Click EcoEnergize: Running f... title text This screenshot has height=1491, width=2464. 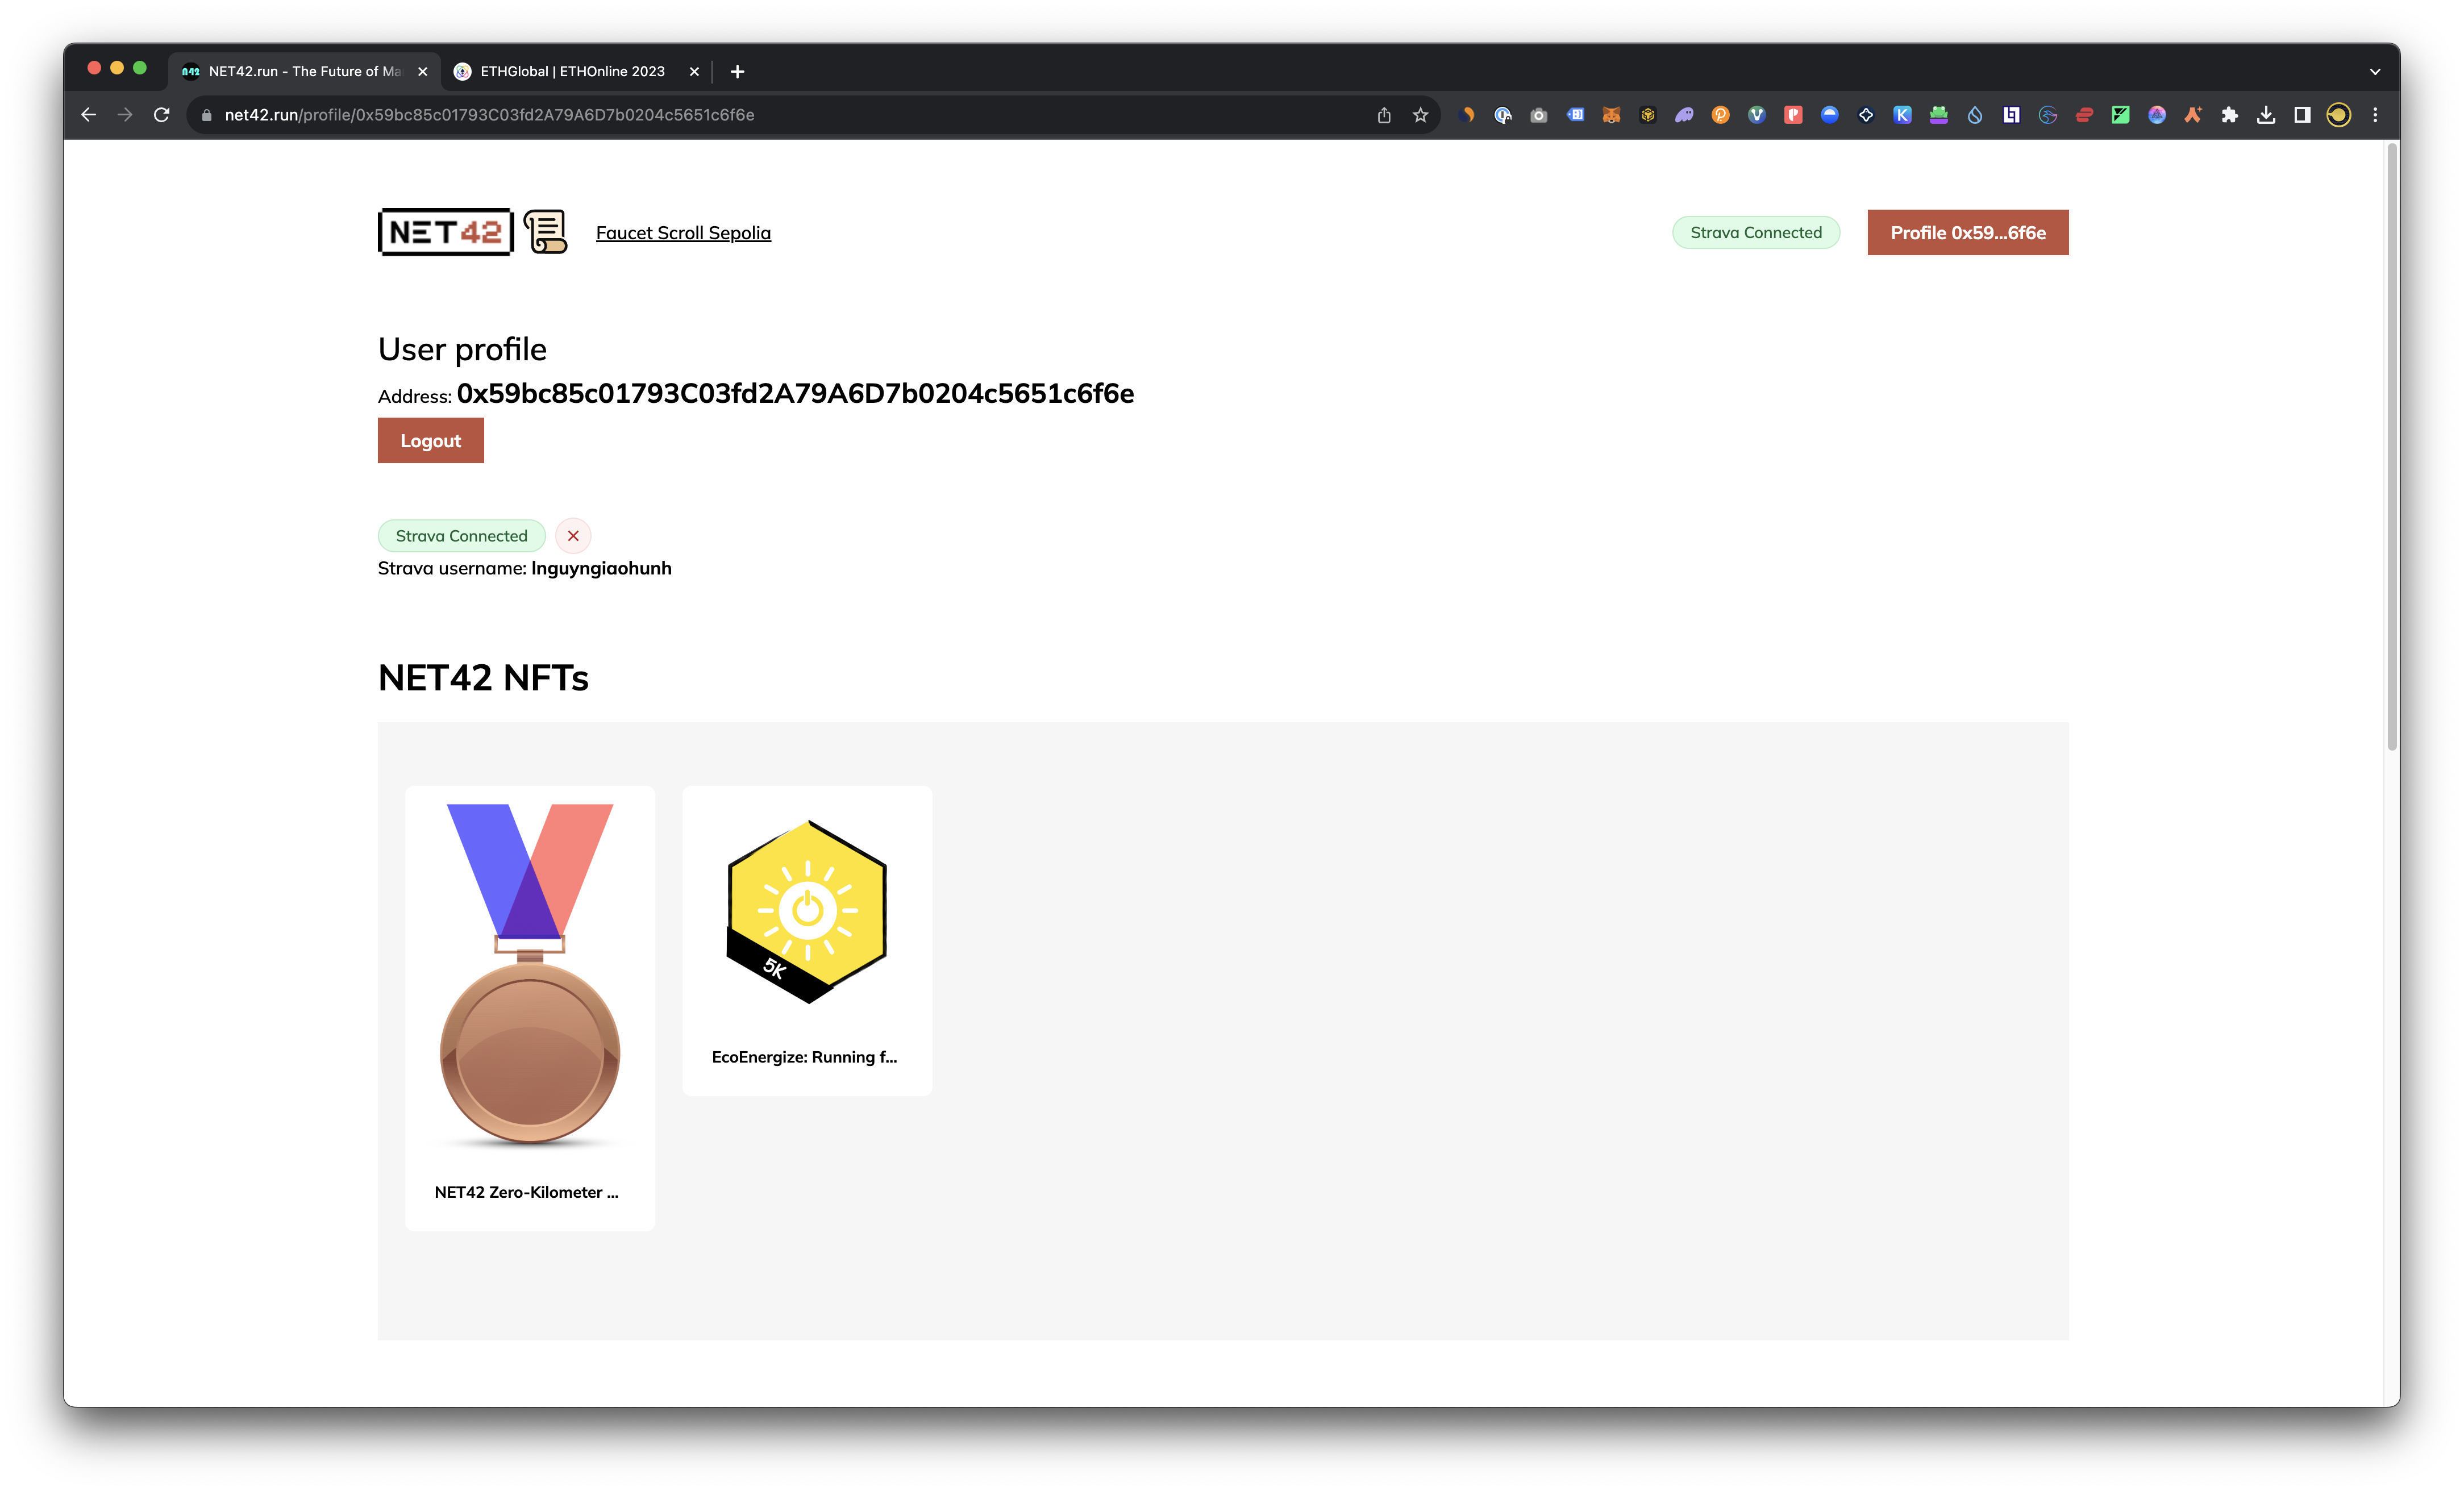[x=804, y=1057]
